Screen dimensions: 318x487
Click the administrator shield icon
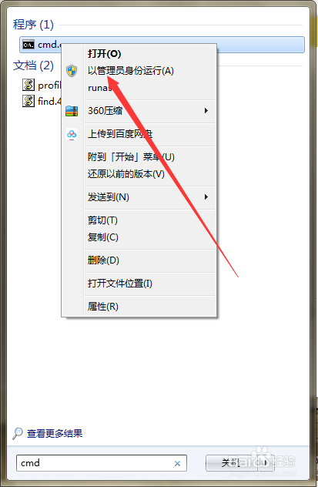click(x=72, y=71)
